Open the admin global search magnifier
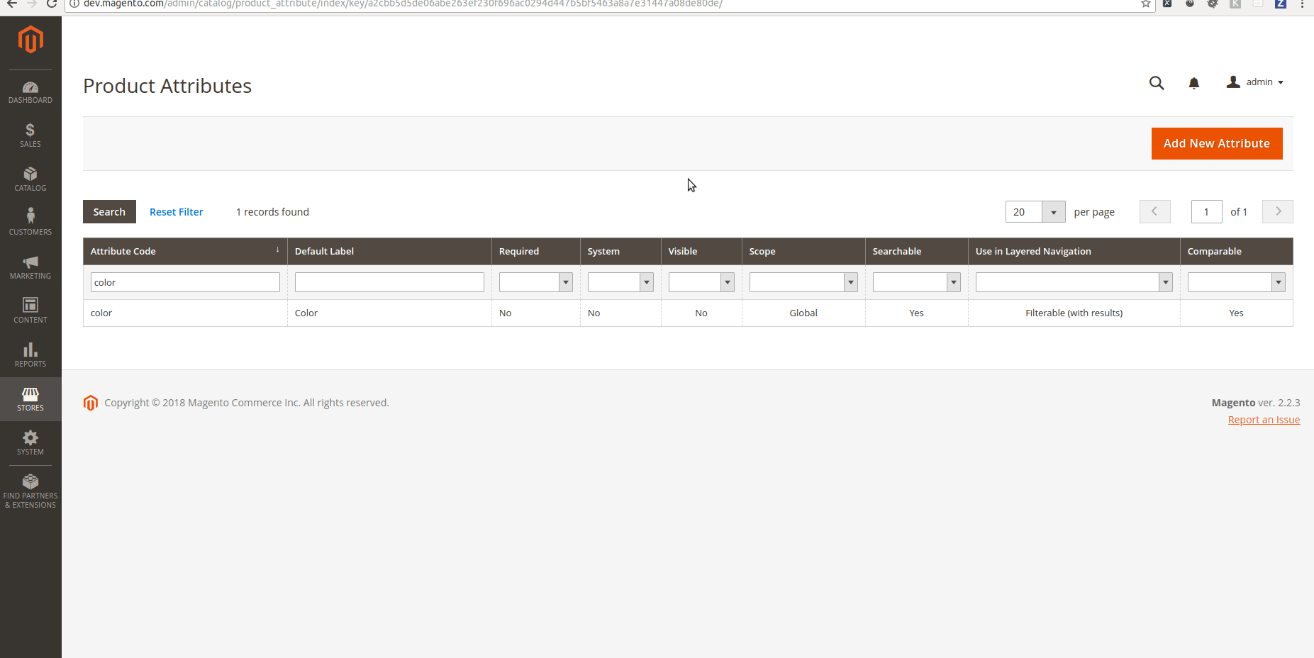This screenshot has width=1314, height=658. coord(1156,83)
